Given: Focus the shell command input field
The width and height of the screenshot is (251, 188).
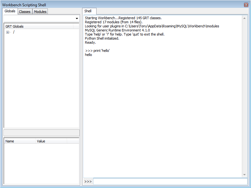Looking at the screenshot, I should (170, 181).
